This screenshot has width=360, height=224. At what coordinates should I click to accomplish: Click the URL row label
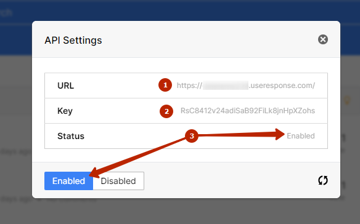point(66,86)
